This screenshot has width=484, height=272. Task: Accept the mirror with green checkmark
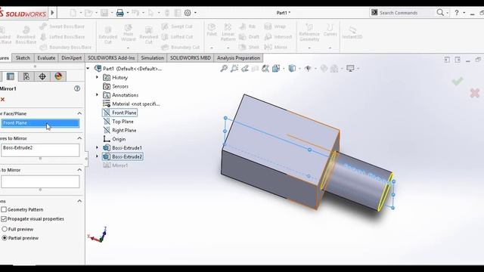tap(458, 82)
